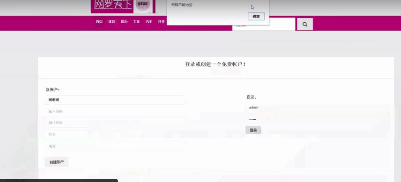This screenshot has height=182, width=401.
Task: Confirm the alert with 确定 button
Action: pyautogui.click(x=256, y=16)
